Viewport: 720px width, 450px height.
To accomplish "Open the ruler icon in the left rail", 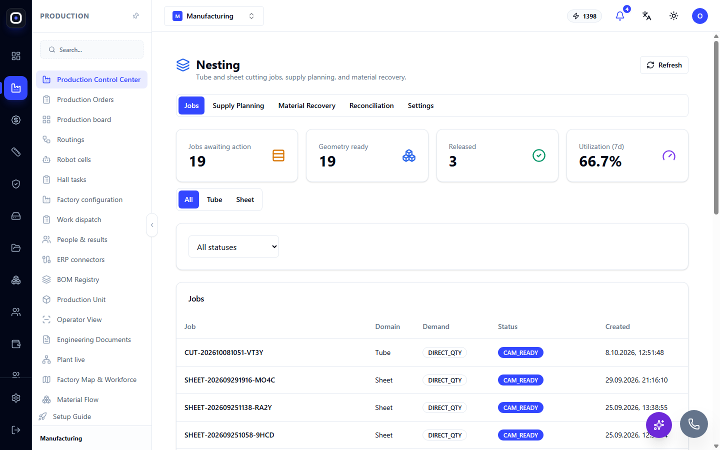I will [16, 152].
